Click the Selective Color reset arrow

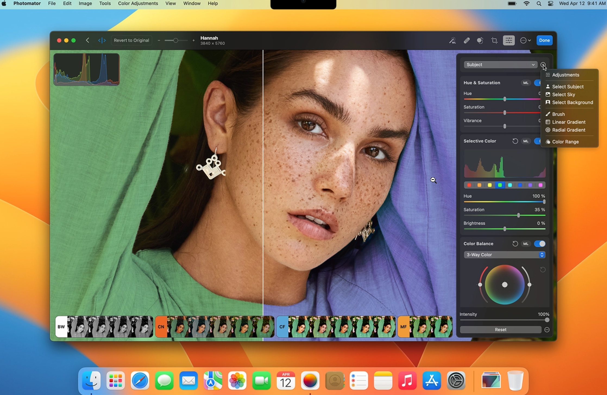515,141
